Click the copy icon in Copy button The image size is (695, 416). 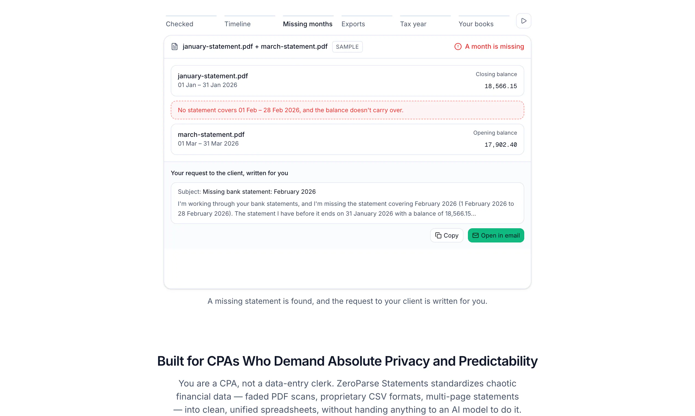coord(438,235)
